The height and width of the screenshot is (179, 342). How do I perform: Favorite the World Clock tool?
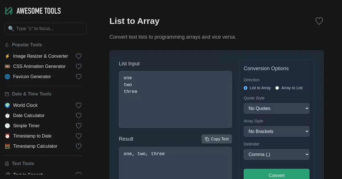(x=79, y=105)
